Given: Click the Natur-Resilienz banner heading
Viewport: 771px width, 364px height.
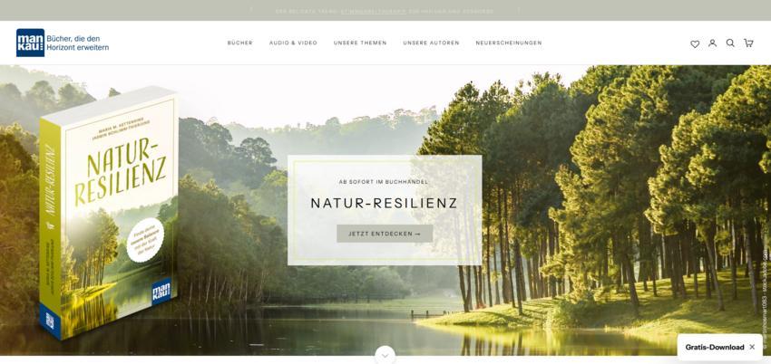Looking at the screenshot, I should [385, 203].
